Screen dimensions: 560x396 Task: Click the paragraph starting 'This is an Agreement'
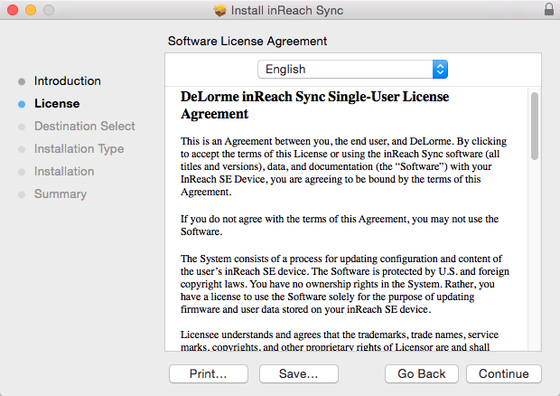click(343, 166)
